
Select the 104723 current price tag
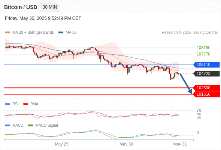pos(206,73)
